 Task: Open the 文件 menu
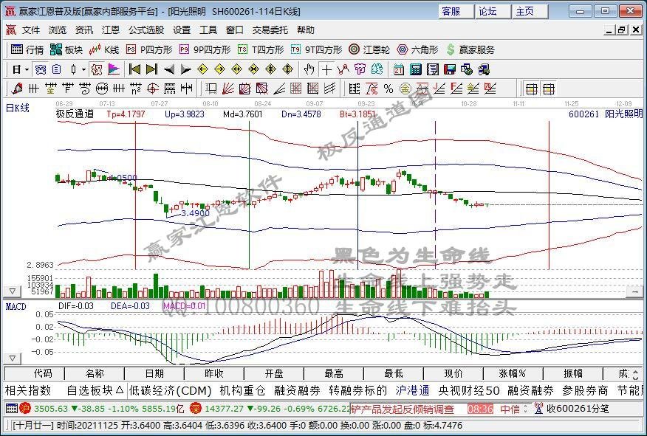[x=31, y=30]
